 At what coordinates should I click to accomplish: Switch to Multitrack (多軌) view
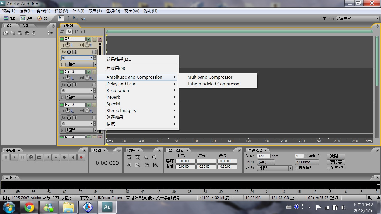(x=27, y=18)
